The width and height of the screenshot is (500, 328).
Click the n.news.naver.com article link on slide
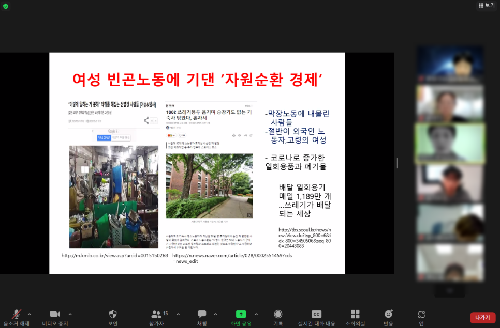click(232, 258)
